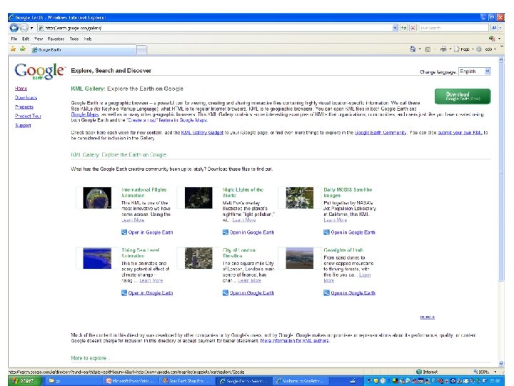Open a new blank tab
Viewport: 514px width, 386px height.
[141, 49]
